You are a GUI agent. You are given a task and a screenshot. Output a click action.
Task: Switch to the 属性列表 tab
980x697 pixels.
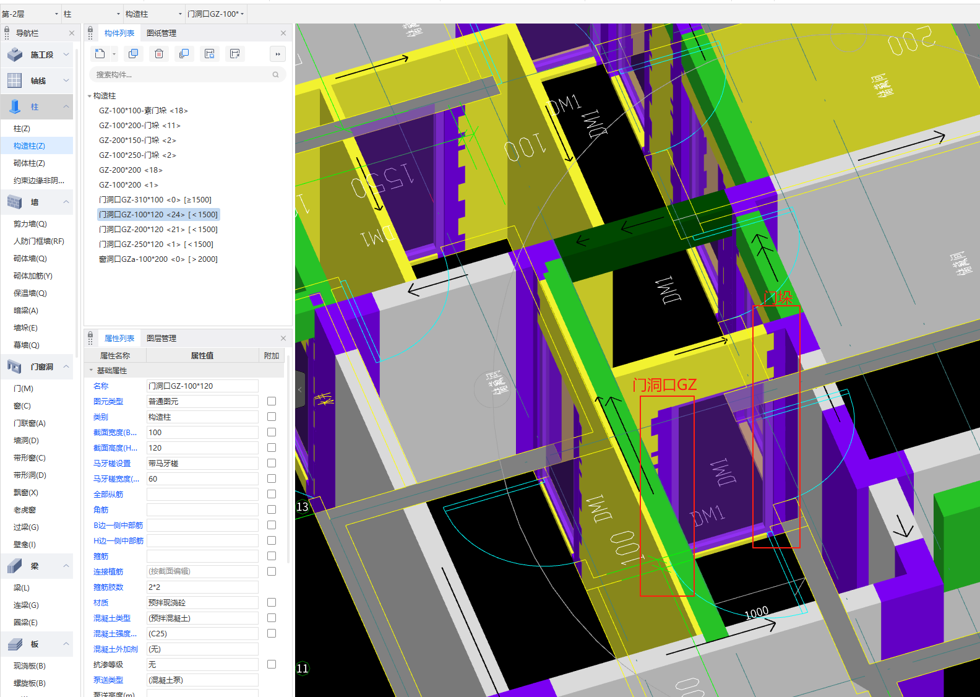119,338
